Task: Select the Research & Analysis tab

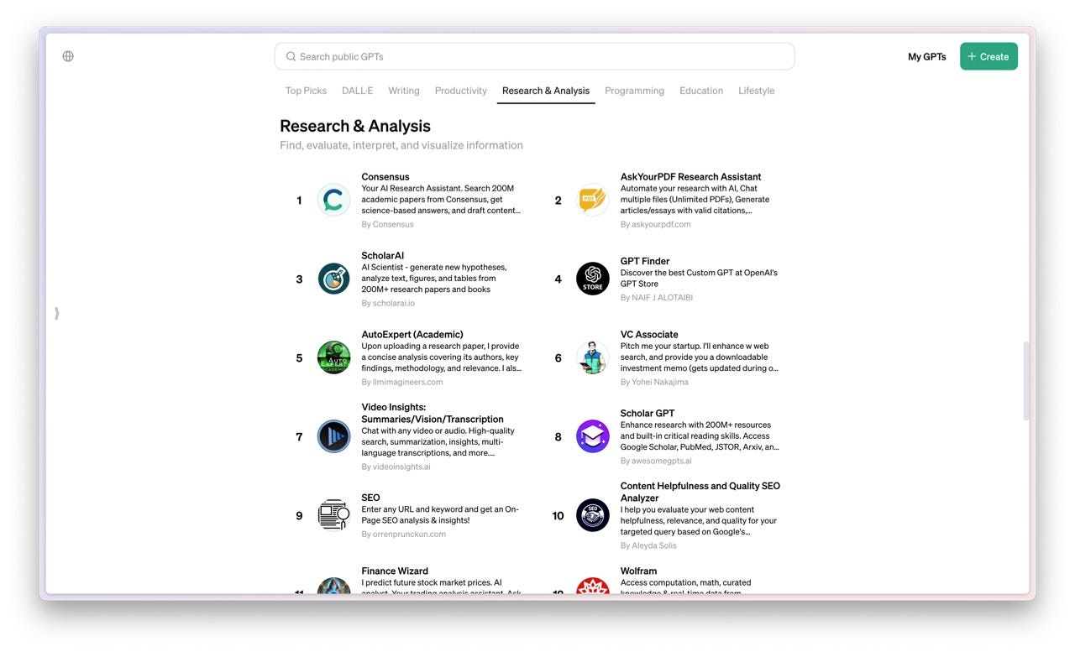Action: (x=546, y=91)
